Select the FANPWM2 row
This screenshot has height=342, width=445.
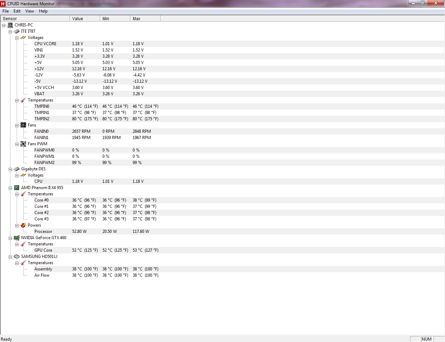222,163
